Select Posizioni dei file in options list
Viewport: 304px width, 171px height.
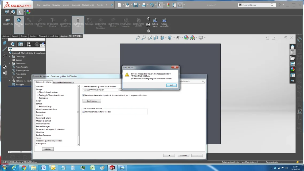[43, 123]
